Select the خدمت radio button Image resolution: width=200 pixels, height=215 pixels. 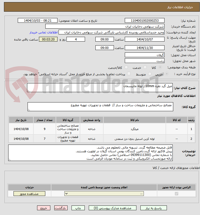click(x=145, y=67)
